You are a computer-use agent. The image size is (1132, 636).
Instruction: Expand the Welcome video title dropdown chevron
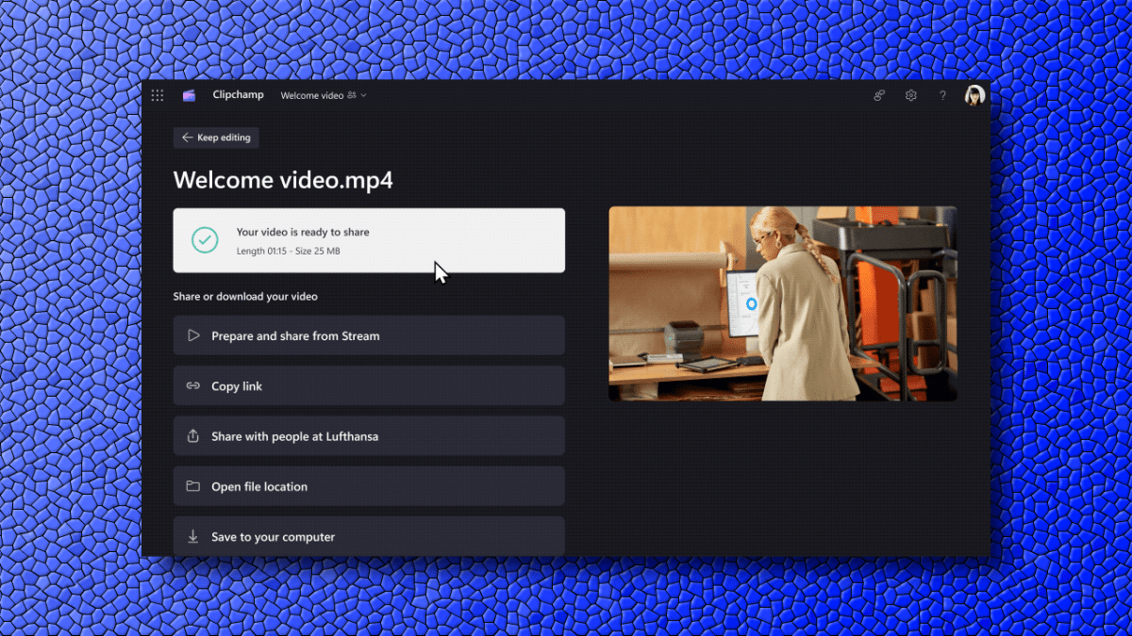[364, 95]
